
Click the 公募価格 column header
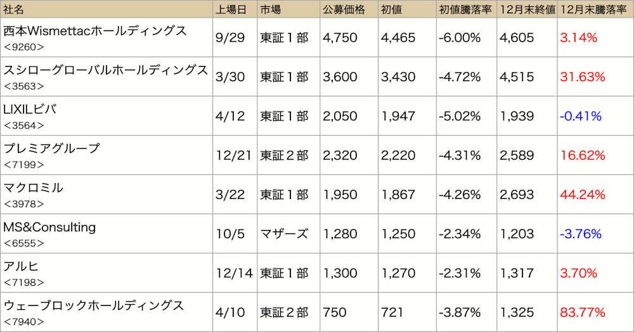(343, 10)
